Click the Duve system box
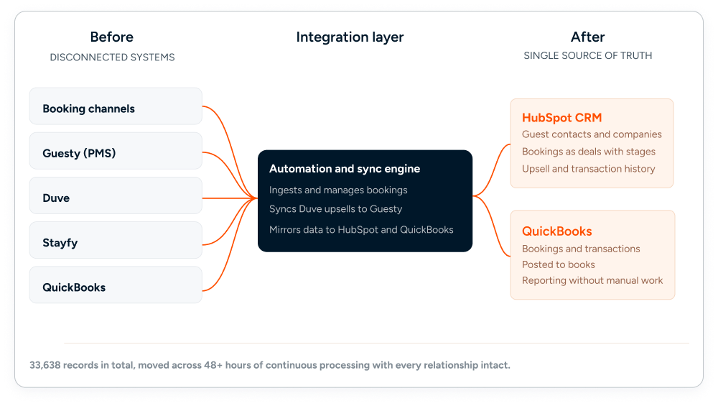Screen dimensions: 718x406 (116, 195)
